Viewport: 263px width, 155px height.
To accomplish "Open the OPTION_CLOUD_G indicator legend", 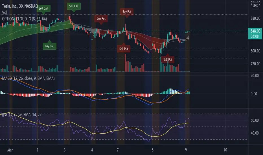I will (x=25, y=19).
